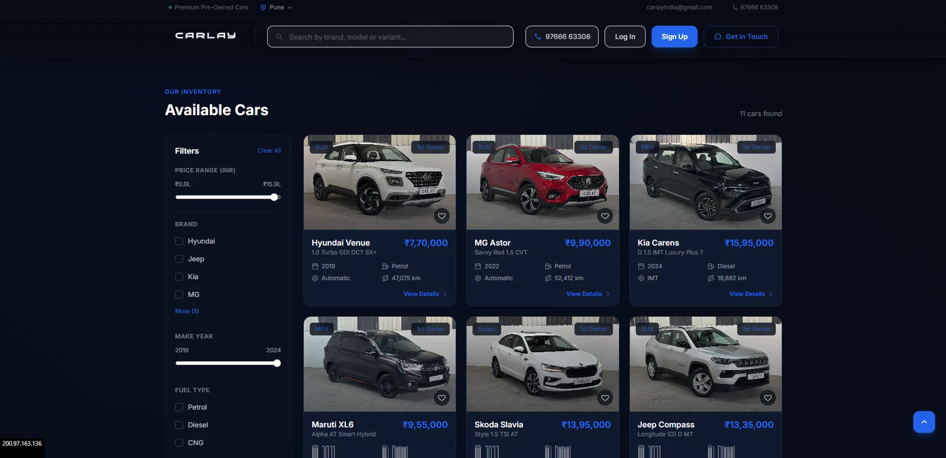Favorite the Kia Carens with heart icon

pyautogui.click(x=767, y=216)
